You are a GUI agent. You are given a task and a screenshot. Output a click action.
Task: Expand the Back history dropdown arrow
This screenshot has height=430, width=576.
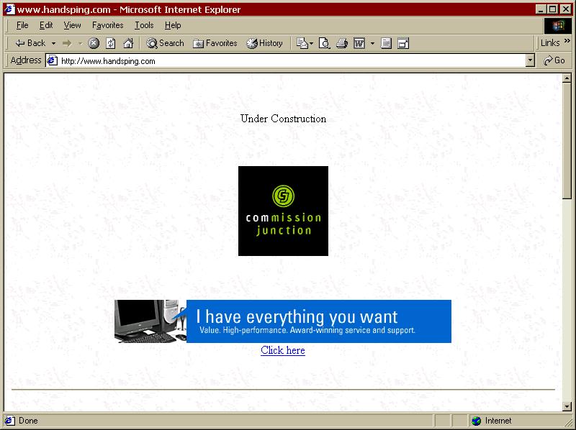[53, 43]
